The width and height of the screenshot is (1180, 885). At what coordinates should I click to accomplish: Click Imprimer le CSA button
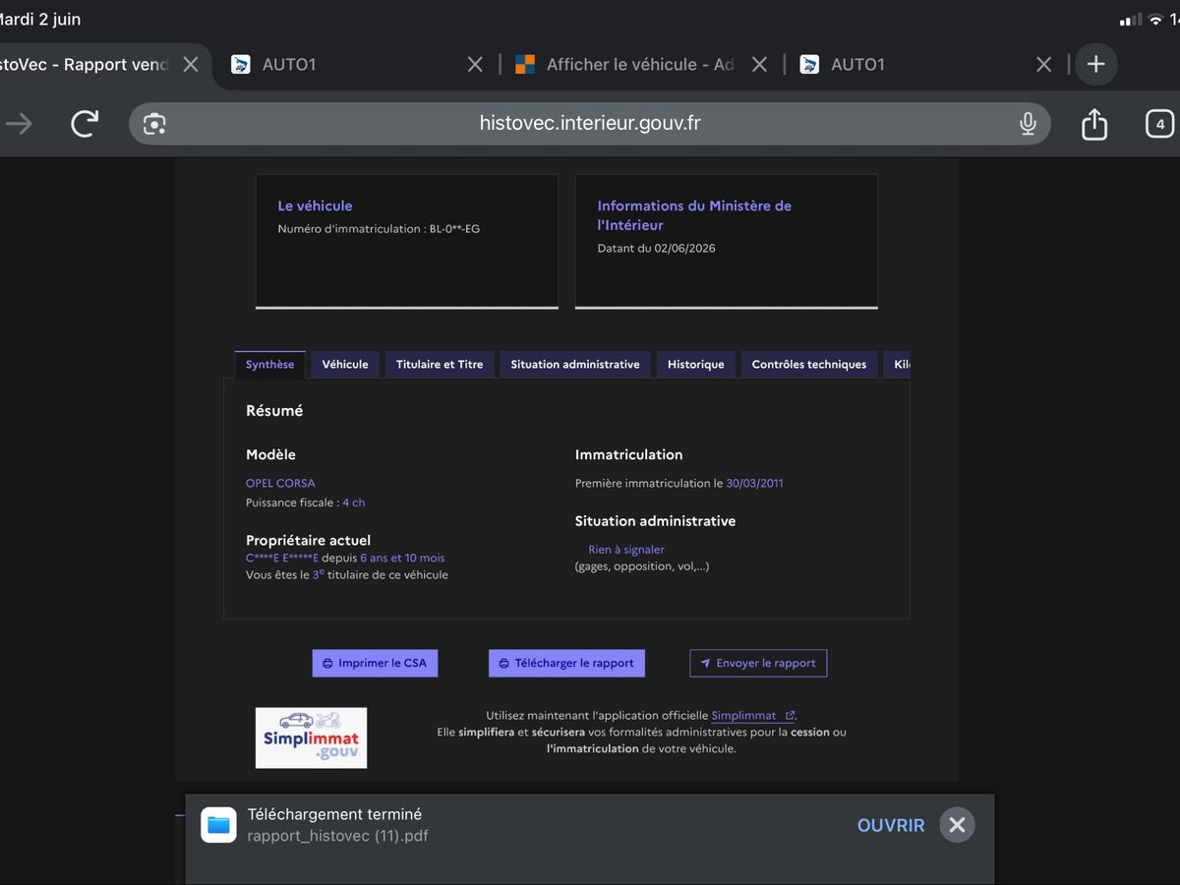(x=375, y=663)
